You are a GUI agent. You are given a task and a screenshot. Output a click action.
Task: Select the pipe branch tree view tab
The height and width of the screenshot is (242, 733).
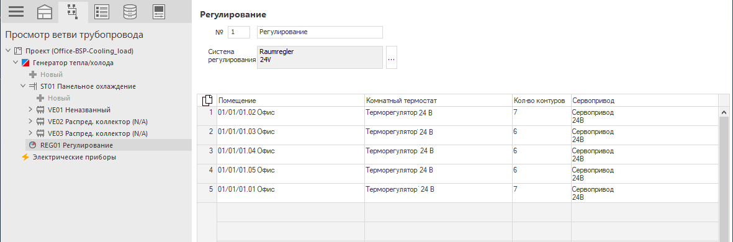point(73,12)
